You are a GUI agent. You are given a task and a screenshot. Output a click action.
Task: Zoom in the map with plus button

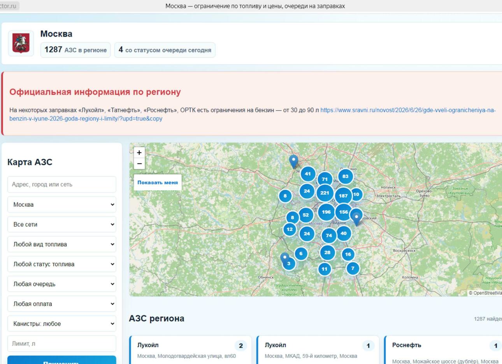point(139,152)
